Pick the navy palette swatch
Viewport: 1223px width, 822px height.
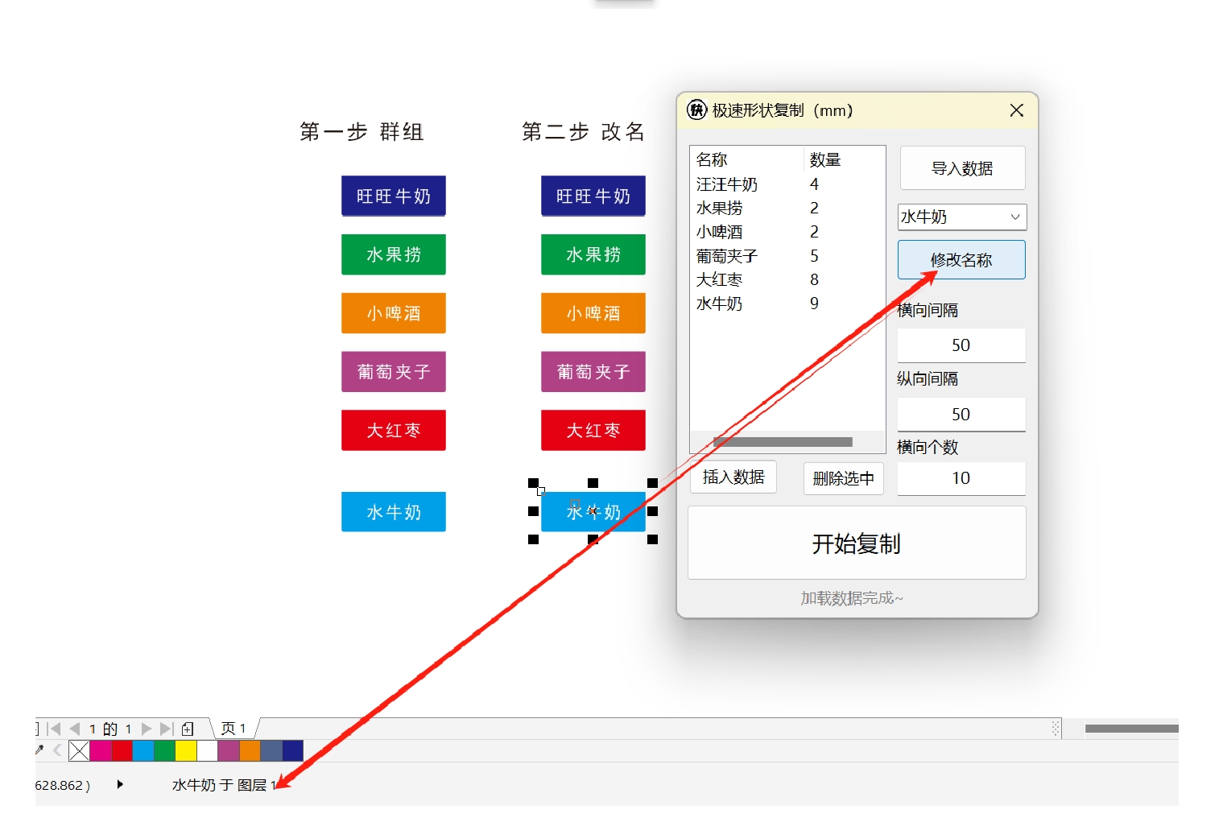tap(293, 751)
